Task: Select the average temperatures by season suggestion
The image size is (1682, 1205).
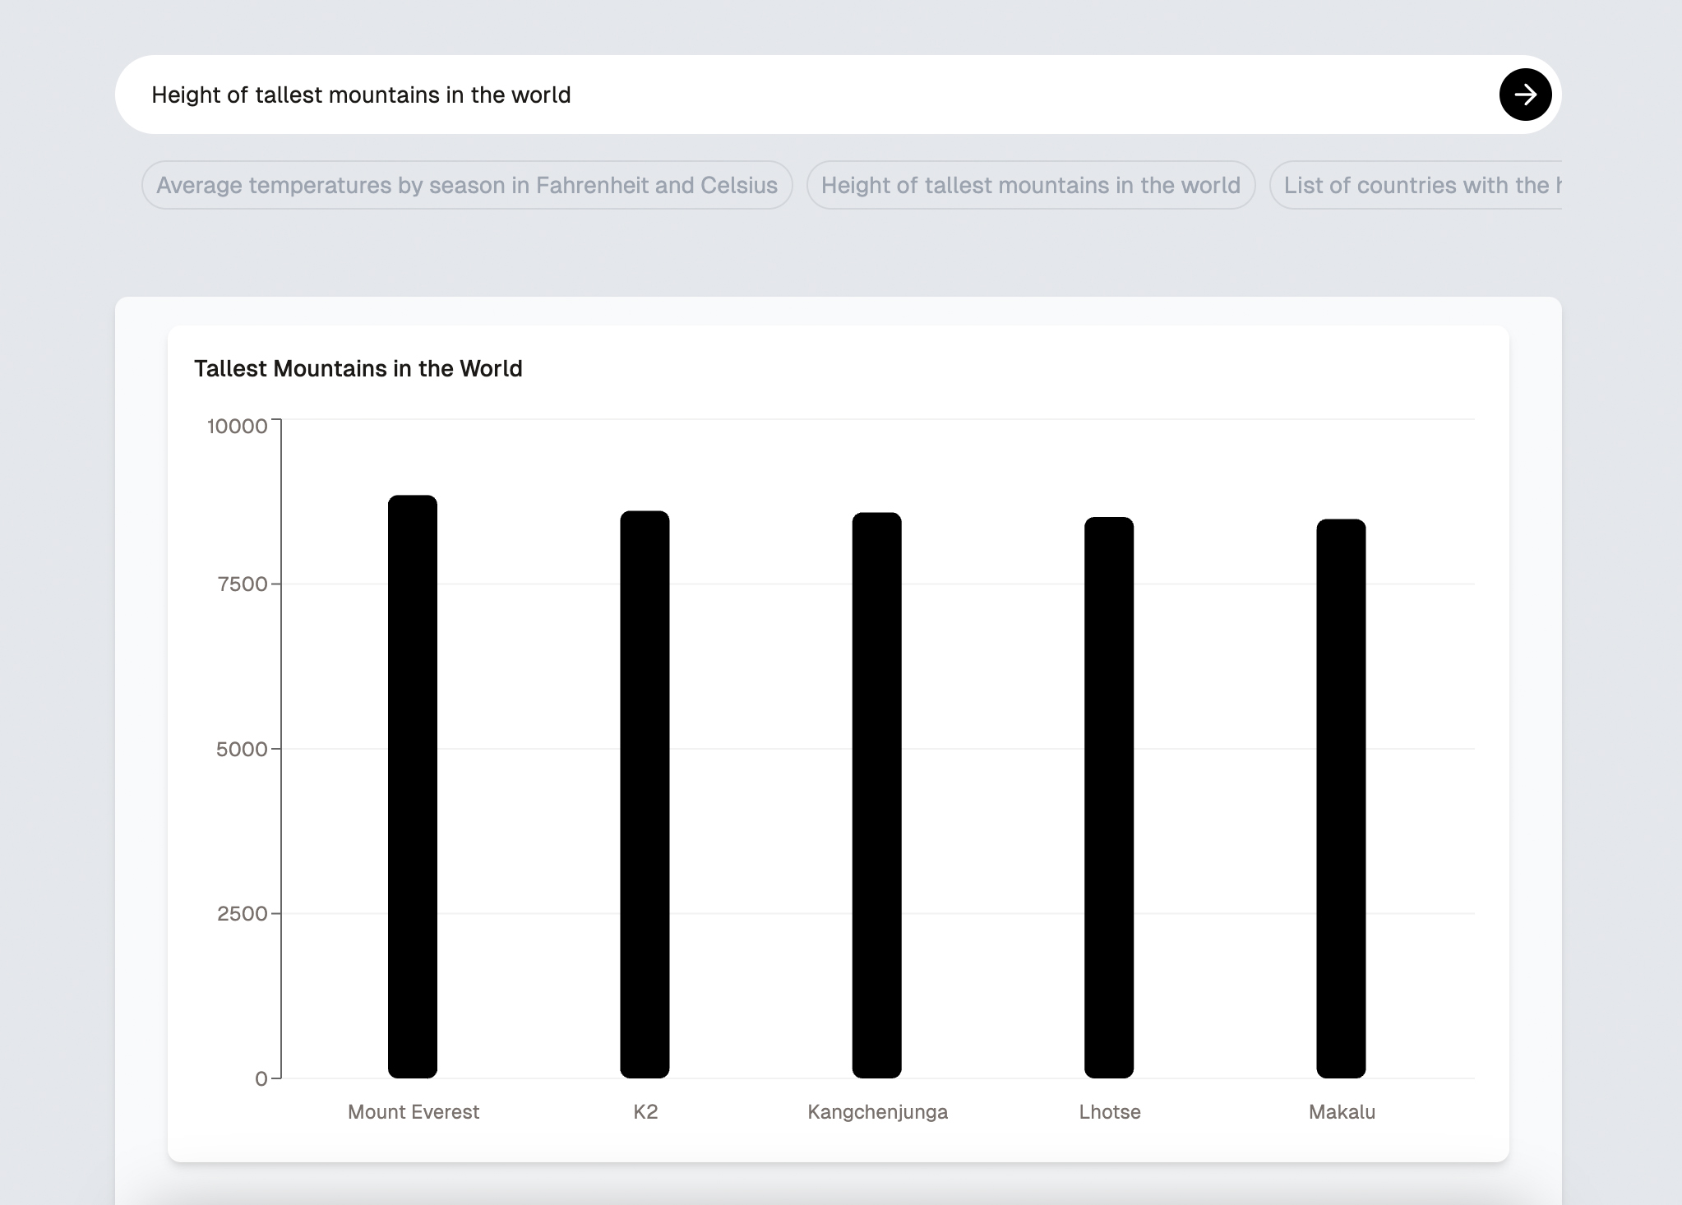Action: tap(467, 185)
